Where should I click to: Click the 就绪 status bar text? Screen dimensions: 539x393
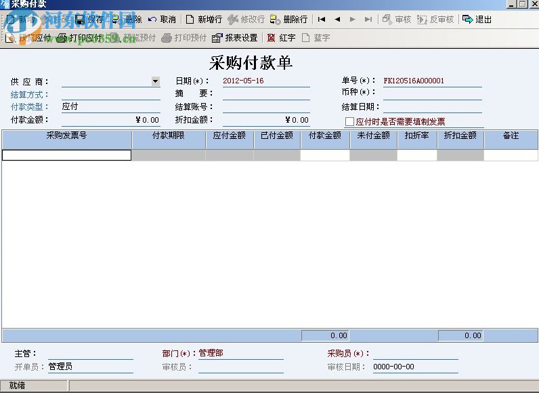(x=17, y=386)
